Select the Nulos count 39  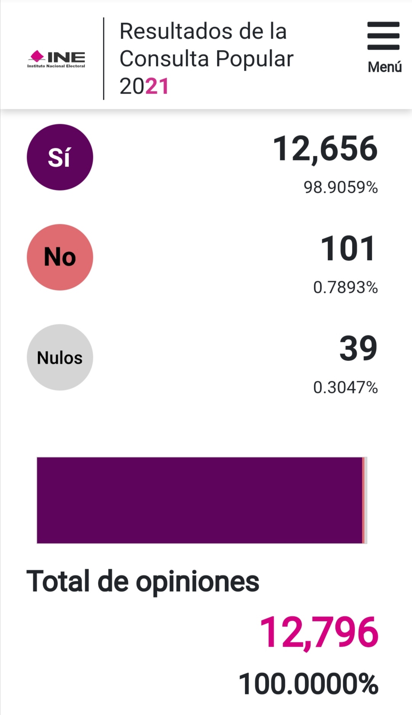click(x=358, y=348)
